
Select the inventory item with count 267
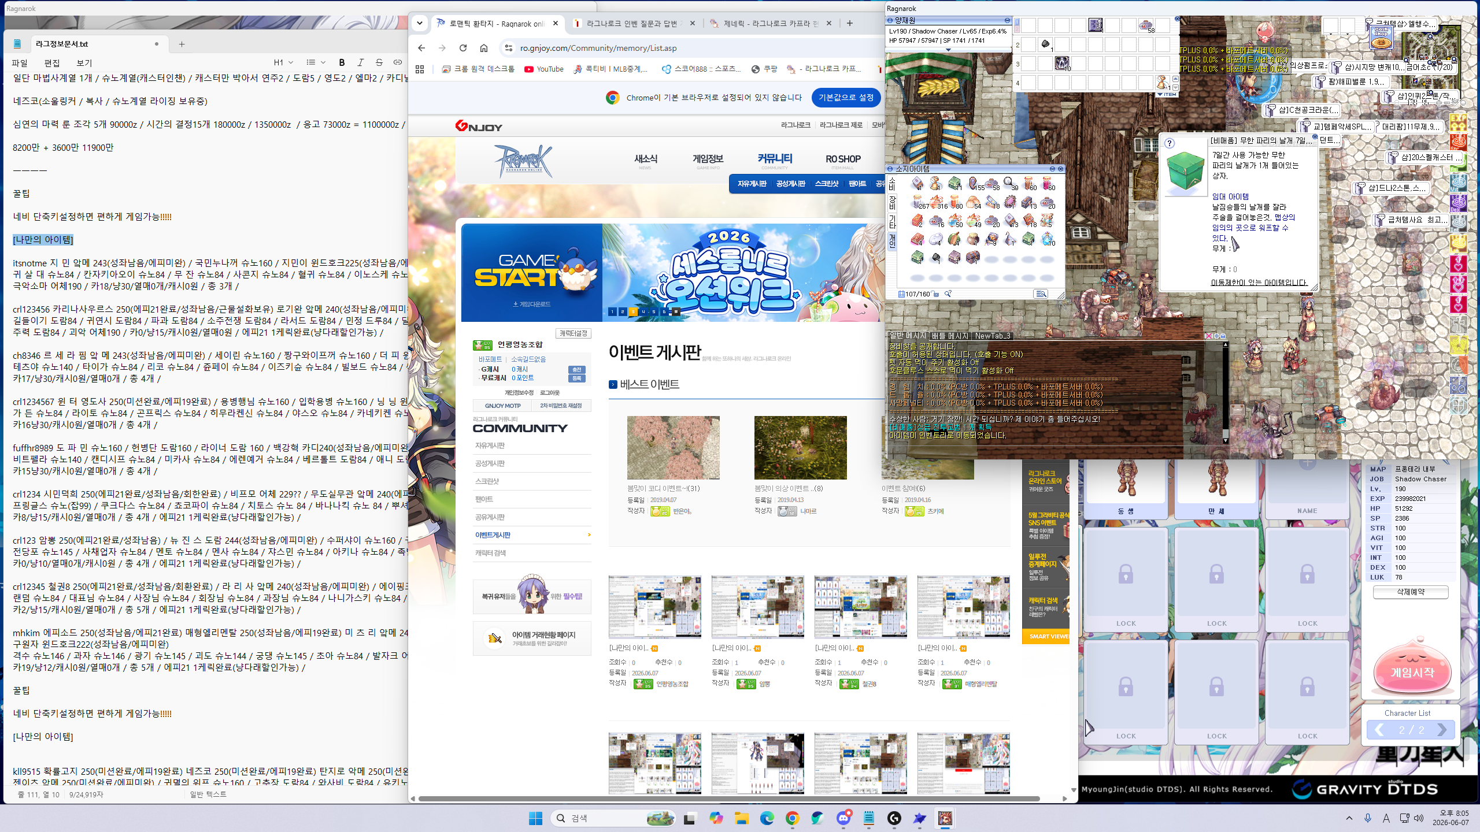click(x=919, y=202)
